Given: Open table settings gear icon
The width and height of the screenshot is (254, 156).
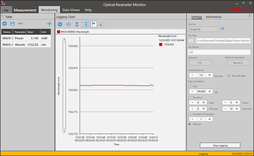Looking at the screenshot, I should [x=5, y=24].
